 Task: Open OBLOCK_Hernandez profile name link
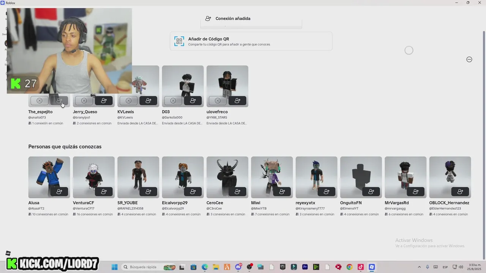point(449,203)
